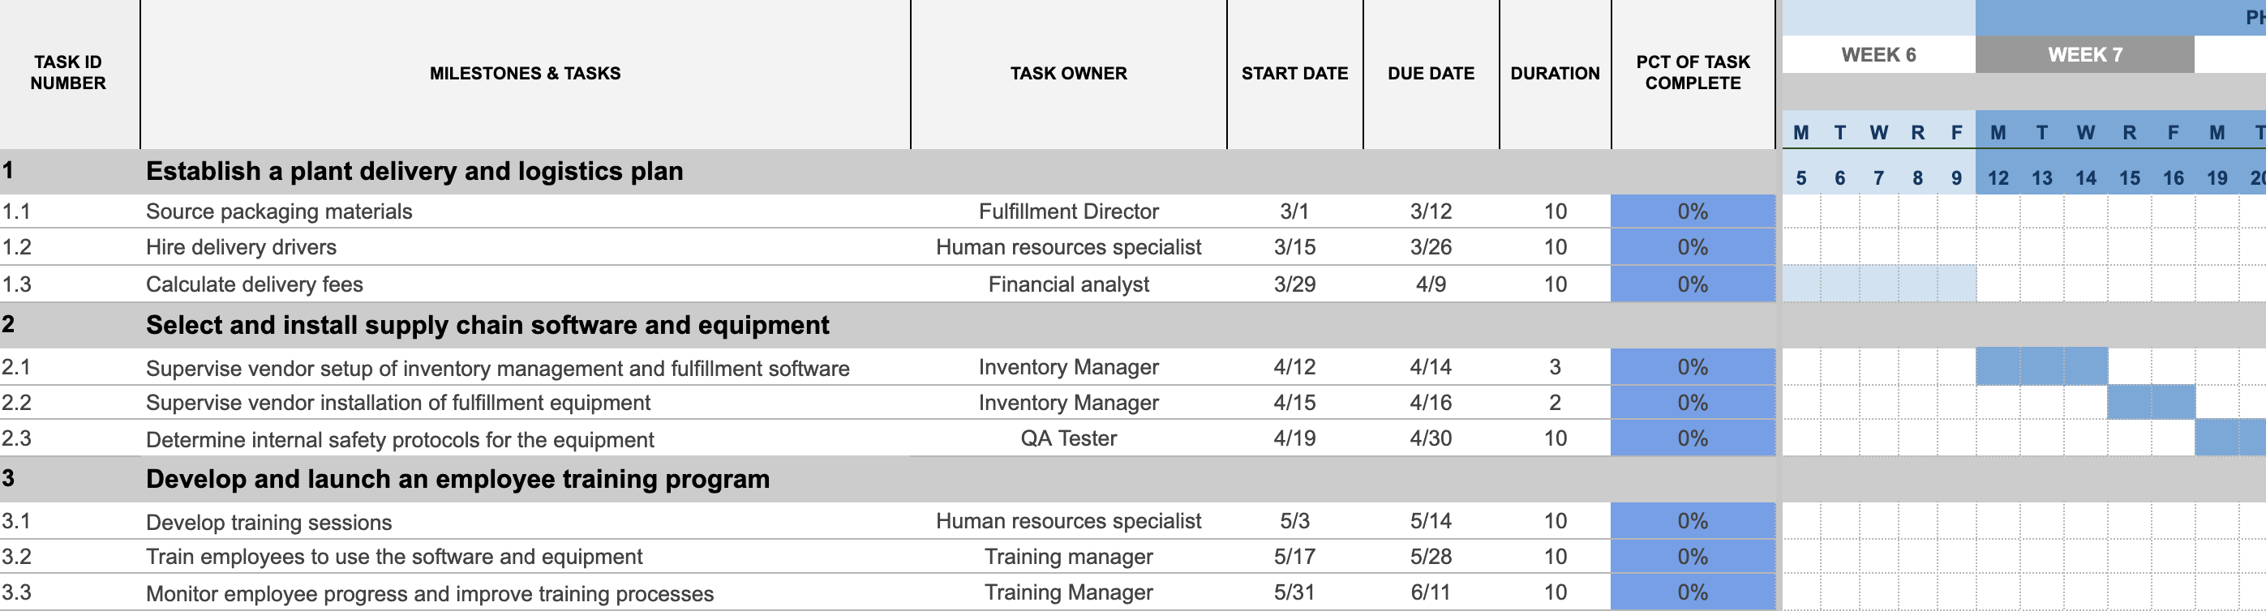The image size is (2266, 611).
Task: Select the "Establish a plant delivery and logistics plan" milestone
Action: [414, 172]
